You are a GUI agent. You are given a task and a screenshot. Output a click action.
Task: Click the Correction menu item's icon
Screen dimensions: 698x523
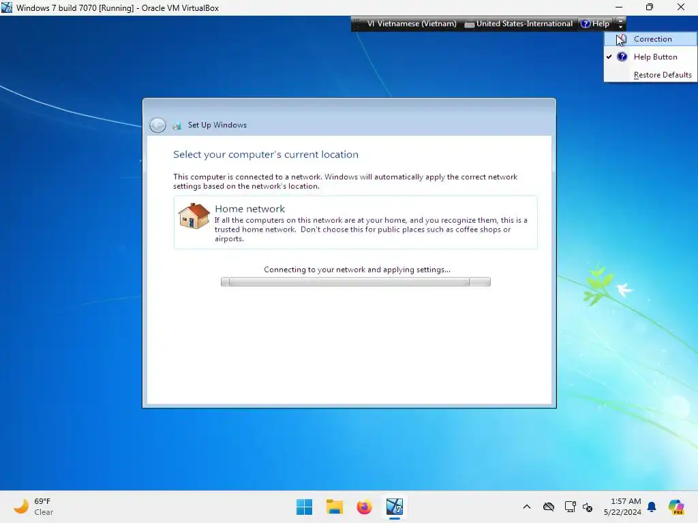pos(622,39)
